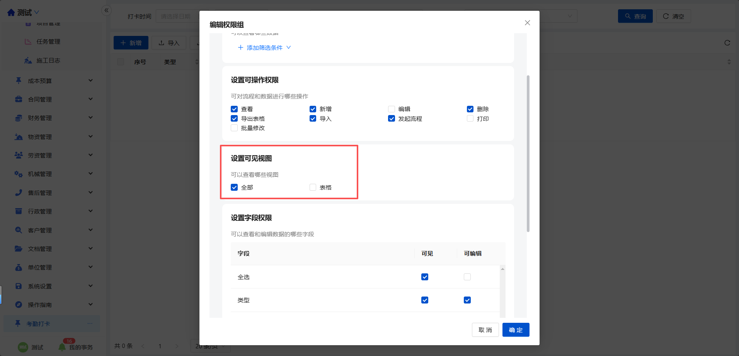Collapse the sidebar with double-arrow icon

[106, 10]
